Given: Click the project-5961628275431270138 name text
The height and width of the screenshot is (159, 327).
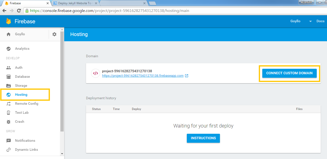Looking at the screenshot, I should pos(127,71).
